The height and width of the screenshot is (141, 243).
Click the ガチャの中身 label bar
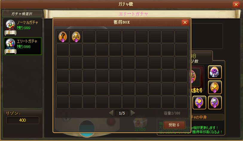191,117
